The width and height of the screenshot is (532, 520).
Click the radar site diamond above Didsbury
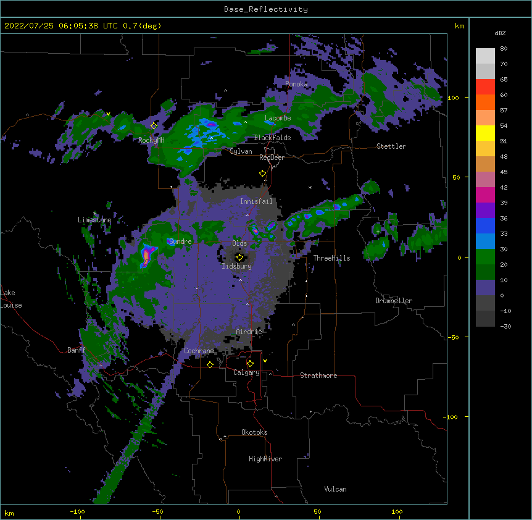(x=239, y=258)
